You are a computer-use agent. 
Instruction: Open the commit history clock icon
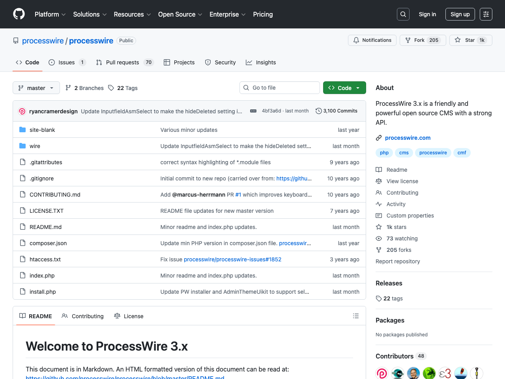click(319, 111)
